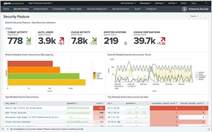The height and width of the screenshot is (132, 212).
Task: Click source host 10.11.36.20
Action: click(113, 108)
